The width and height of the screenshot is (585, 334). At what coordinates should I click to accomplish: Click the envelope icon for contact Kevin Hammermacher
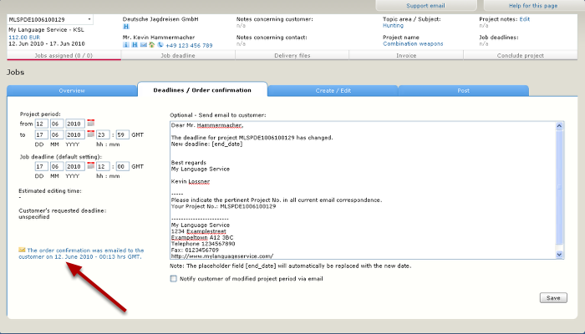143,45
